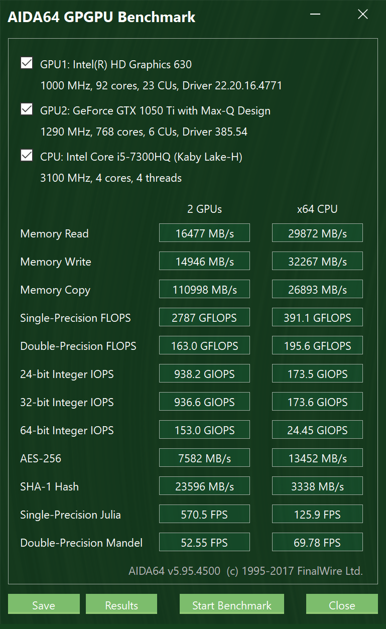Image resolution: width=386 pixels, height=629 pixels.
Task: Click GPU2 details line with Driver 385.54
Action: [x=144, y=132]
